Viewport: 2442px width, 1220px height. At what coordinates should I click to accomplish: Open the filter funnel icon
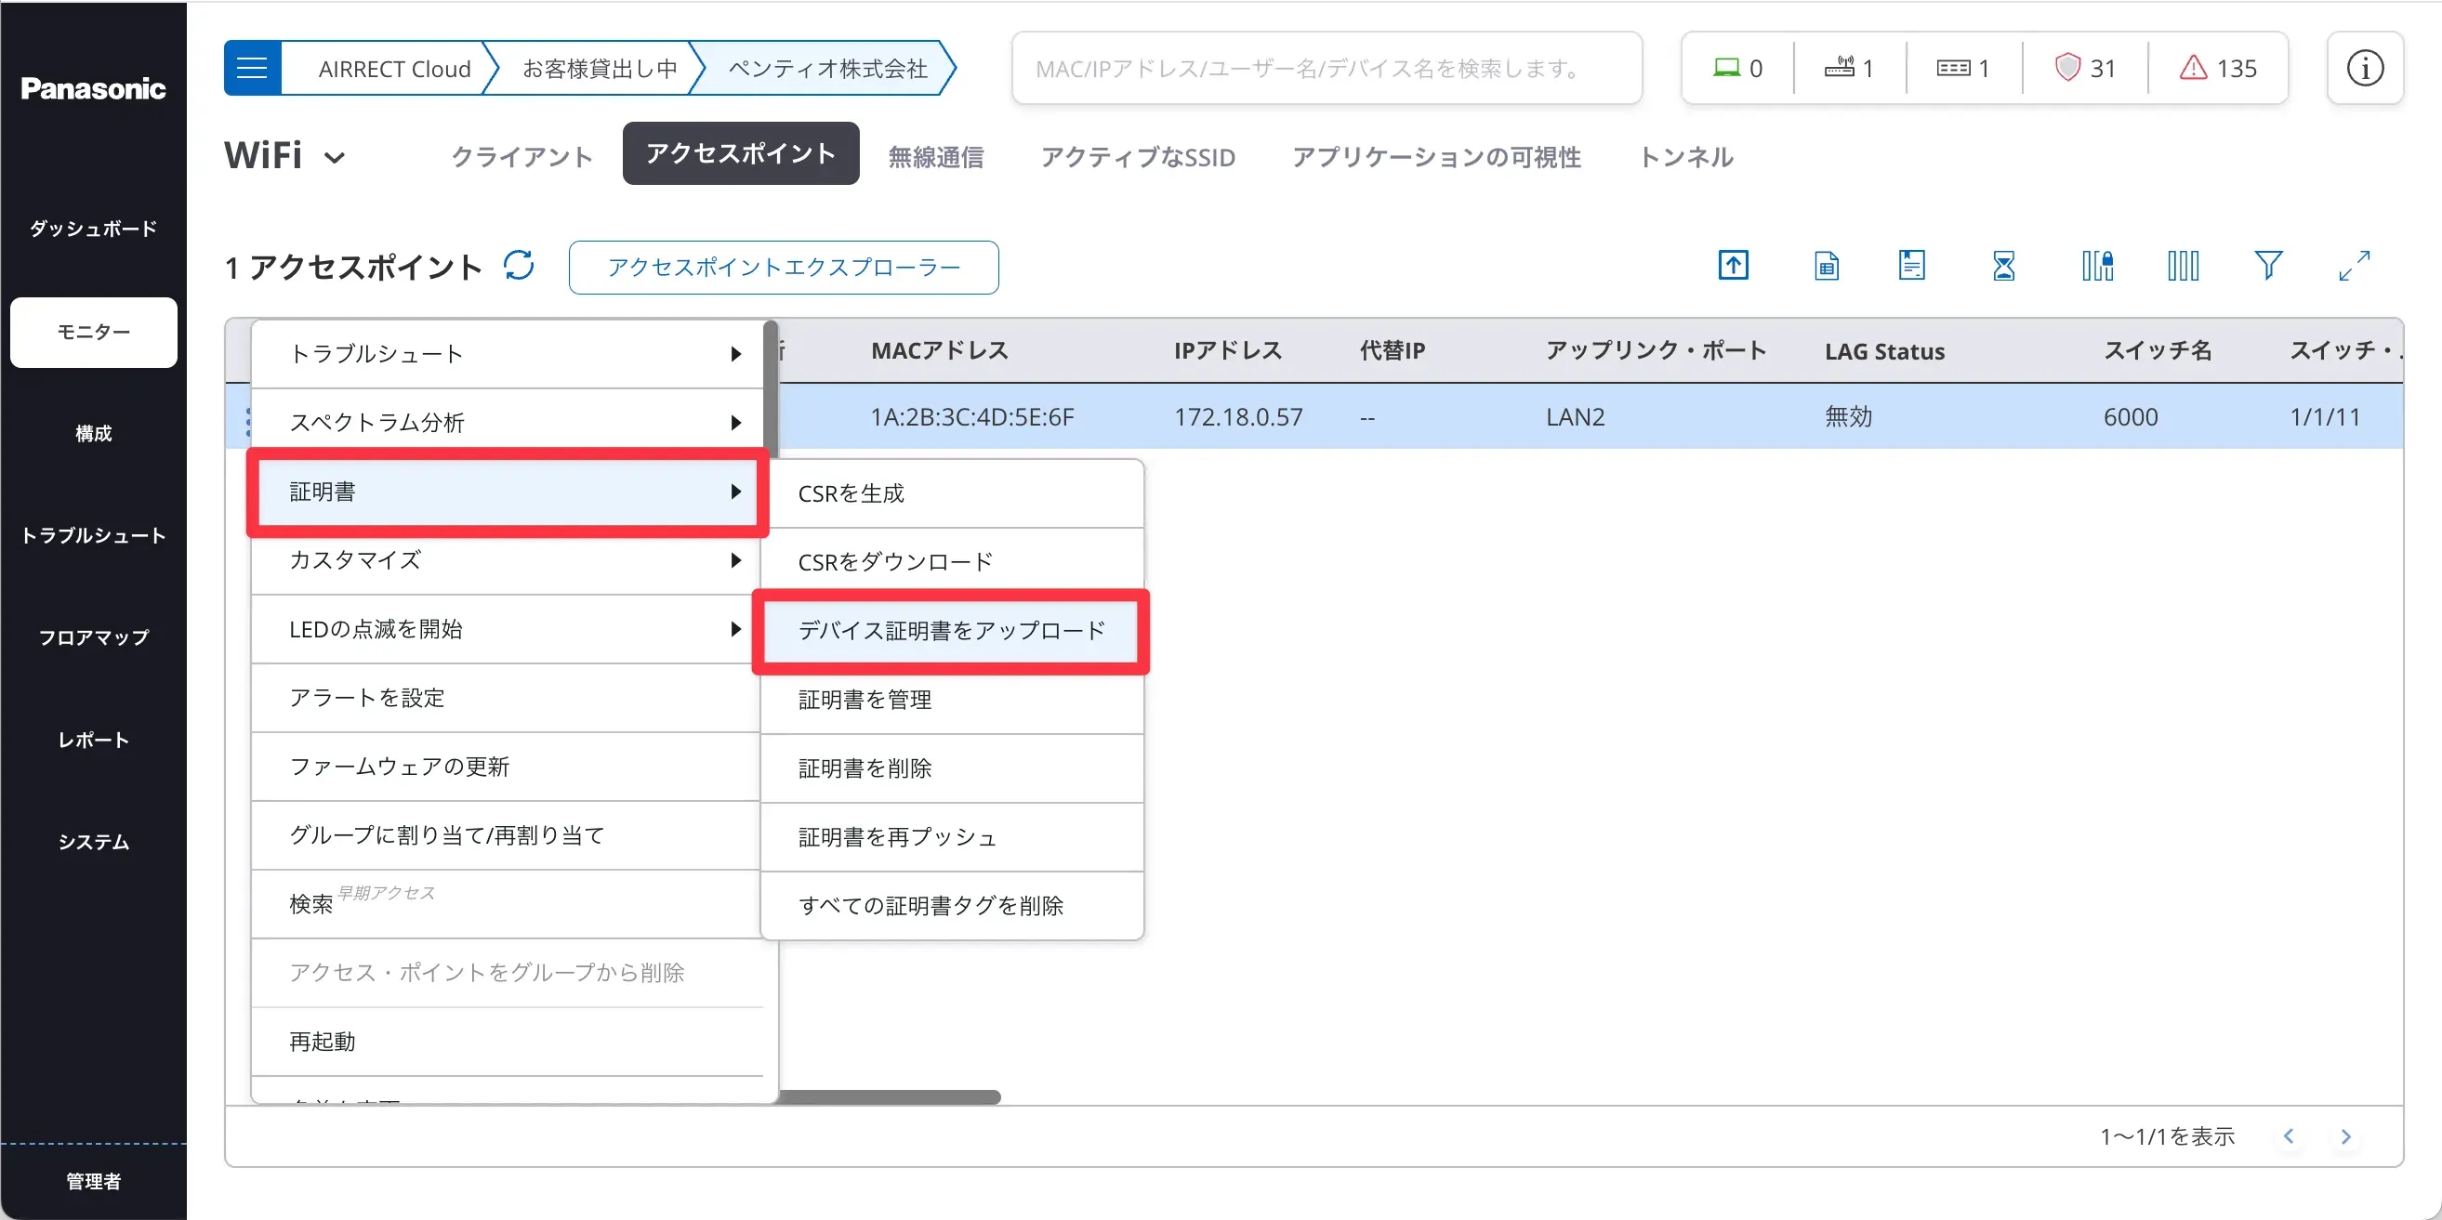(x=2267, y=266)
